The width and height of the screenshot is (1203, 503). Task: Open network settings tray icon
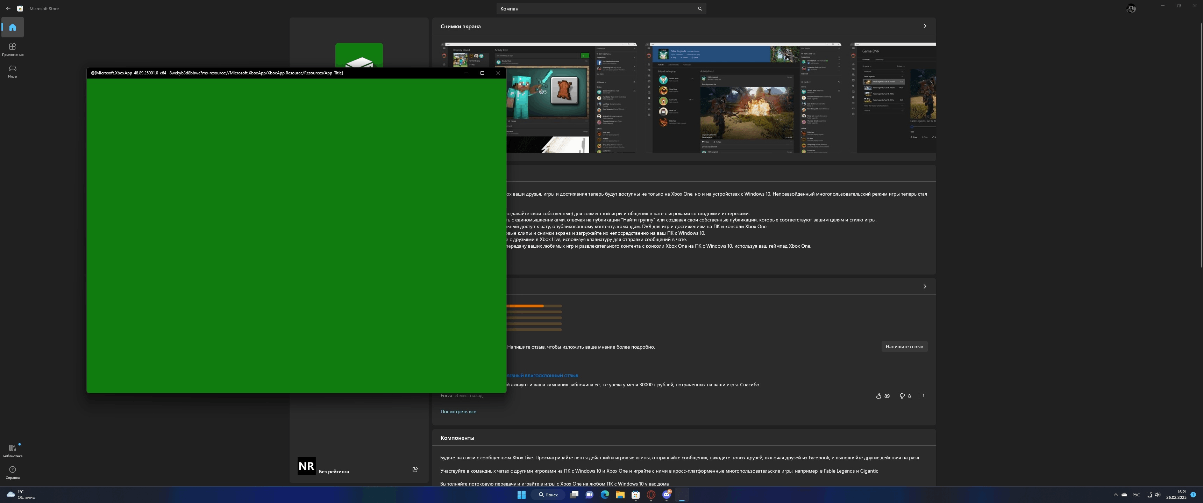point(1149,495)
